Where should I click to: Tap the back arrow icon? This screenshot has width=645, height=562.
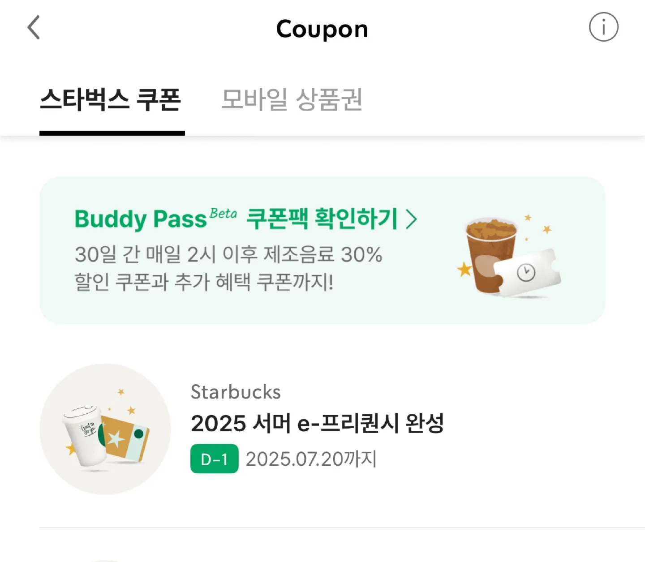pos(34,28)
